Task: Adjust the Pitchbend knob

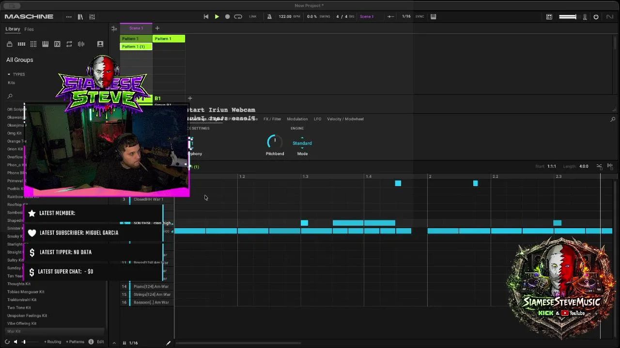Action: (x=274, y=142)
